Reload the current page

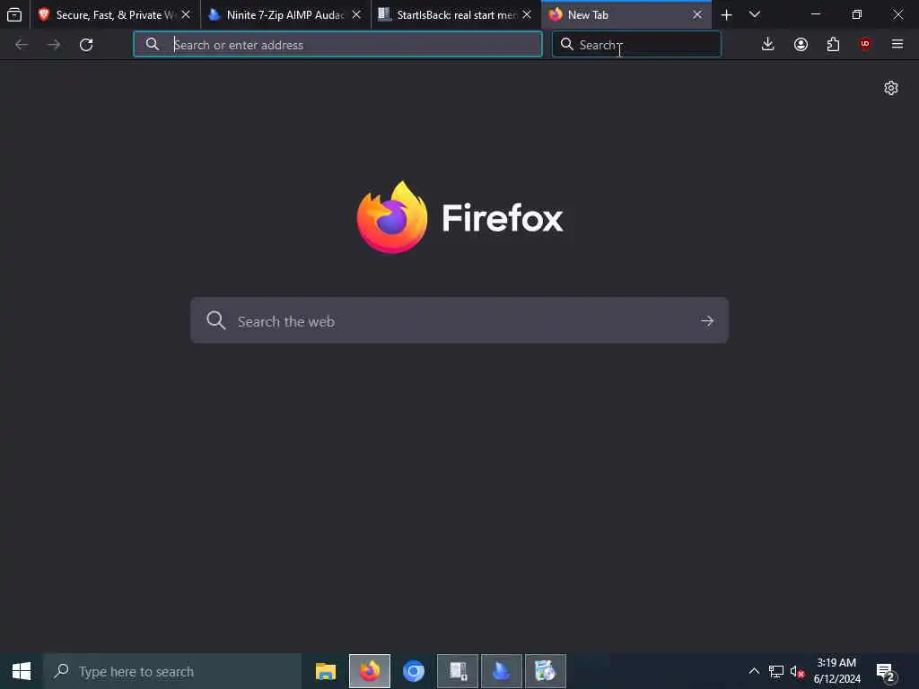pyautogui.click(x=86, y=45)
